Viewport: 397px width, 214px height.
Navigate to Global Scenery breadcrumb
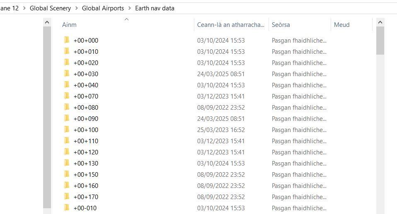click(x=50, y=8)
